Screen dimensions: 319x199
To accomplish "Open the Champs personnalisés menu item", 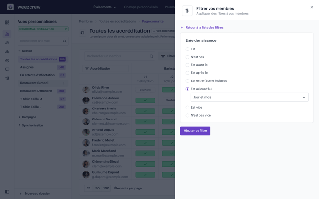I will (x=140, y=7).
